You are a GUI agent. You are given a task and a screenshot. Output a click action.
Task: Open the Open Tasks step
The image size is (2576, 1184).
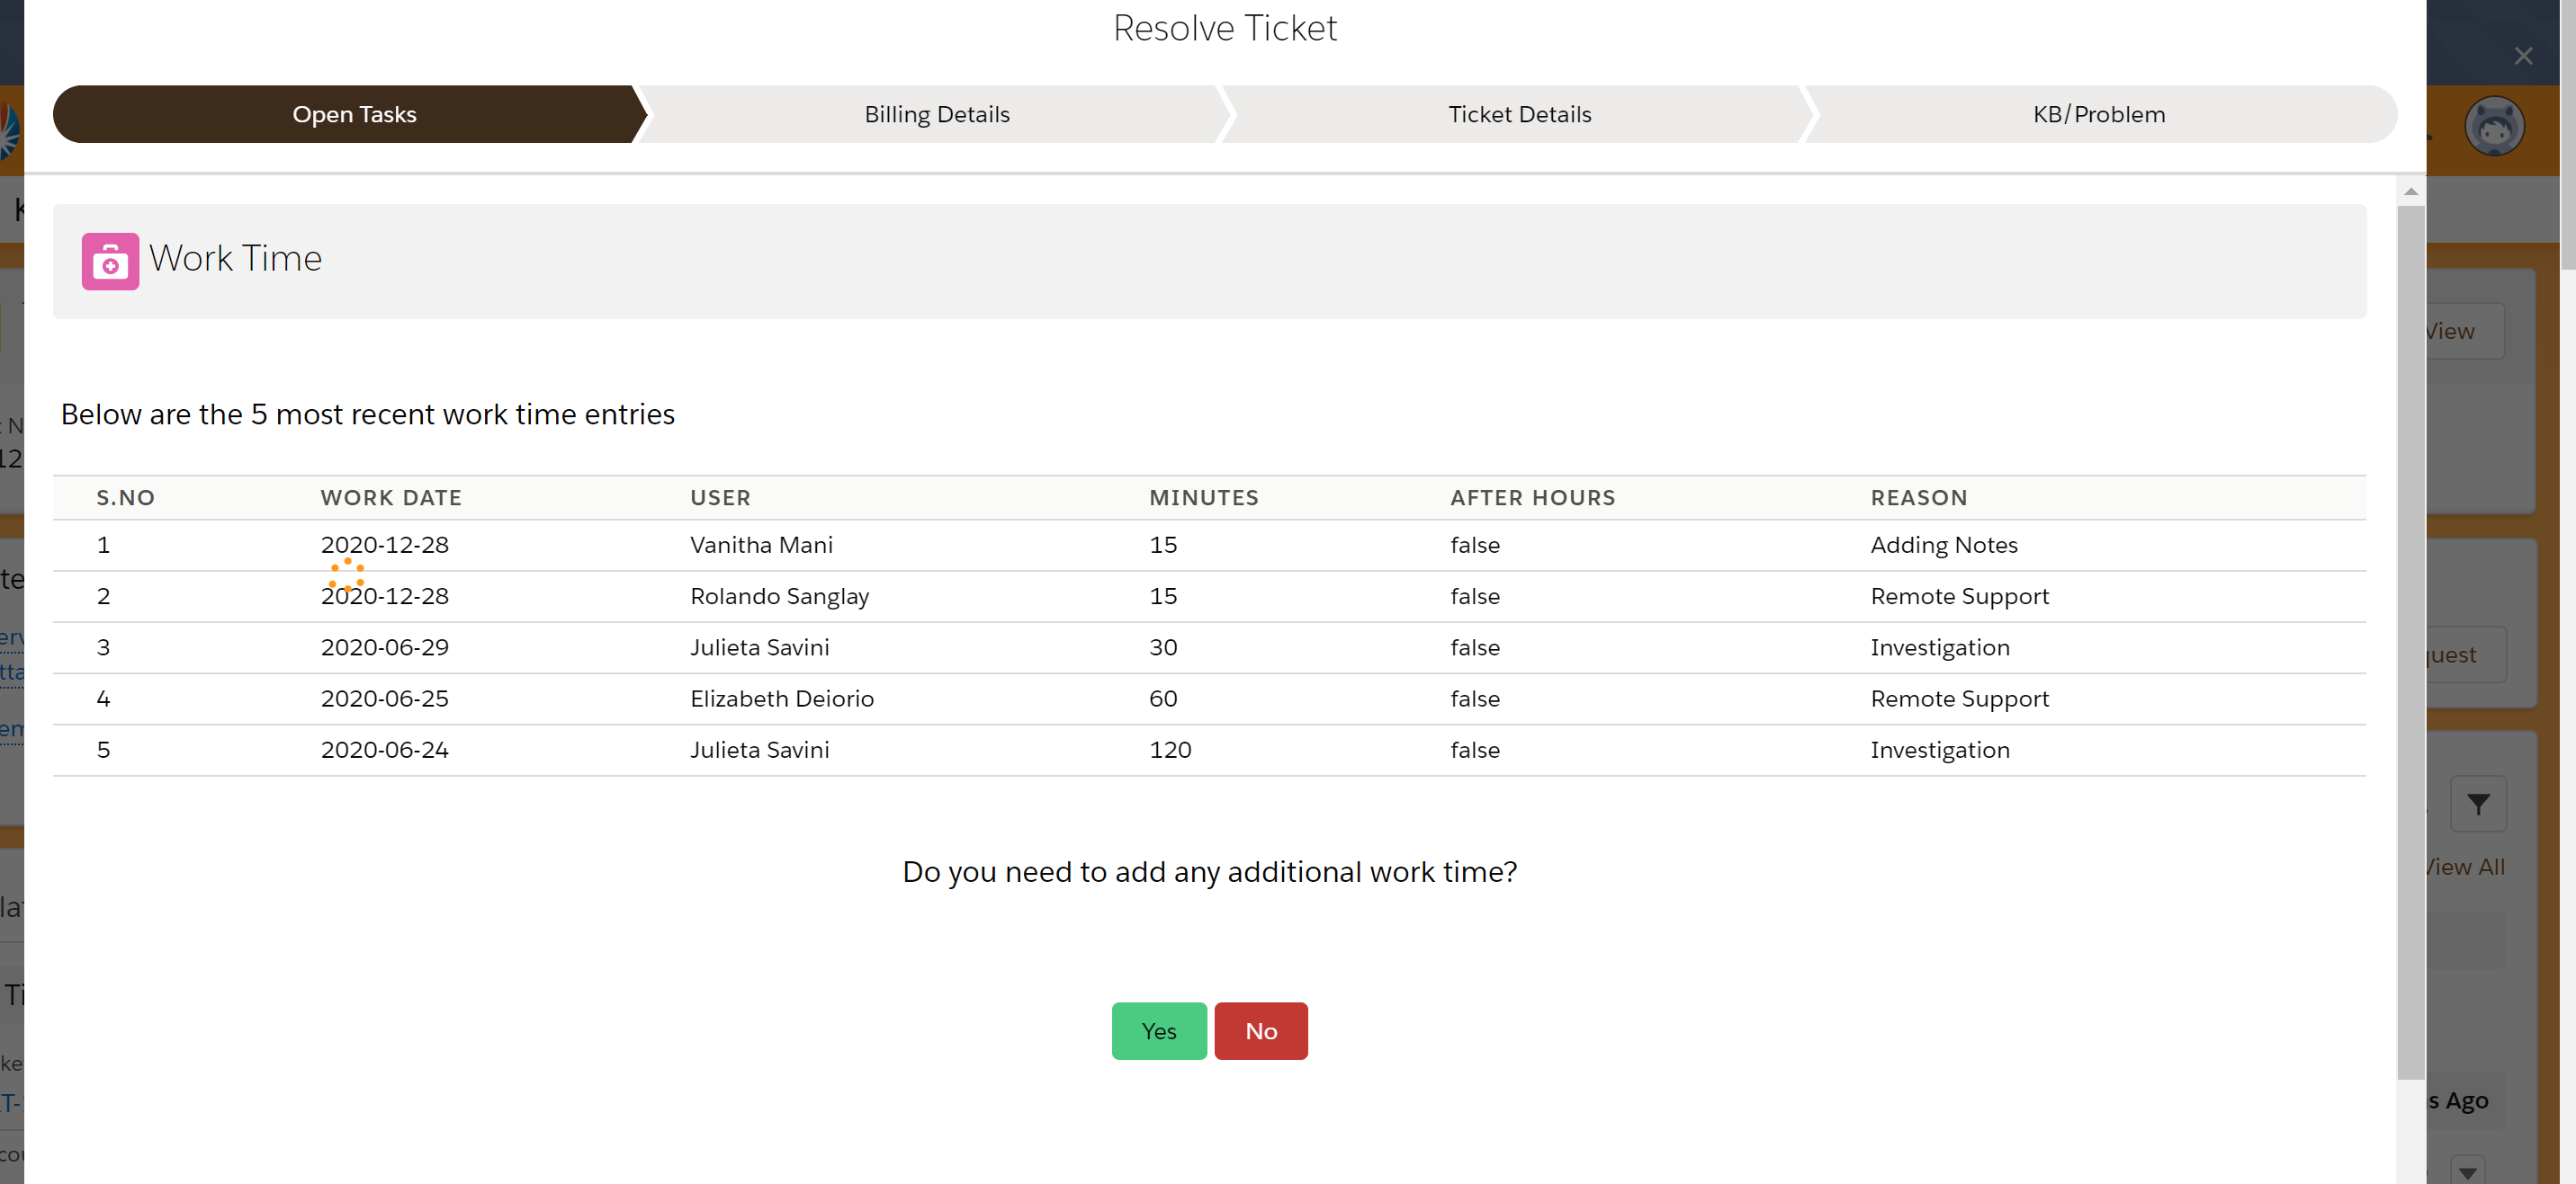click(354, 115)
